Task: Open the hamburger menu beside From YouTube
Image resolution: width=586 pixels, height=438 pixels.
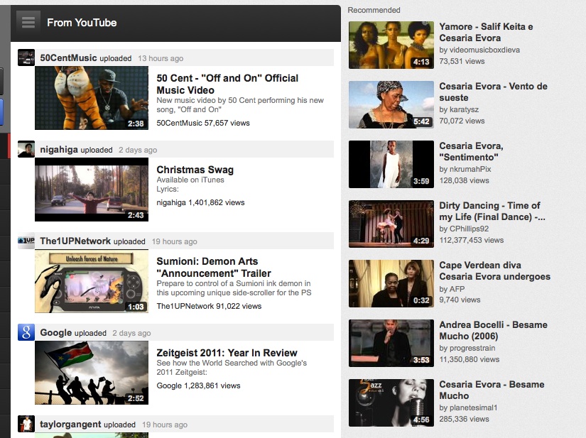Action: [x=28, y=22]
